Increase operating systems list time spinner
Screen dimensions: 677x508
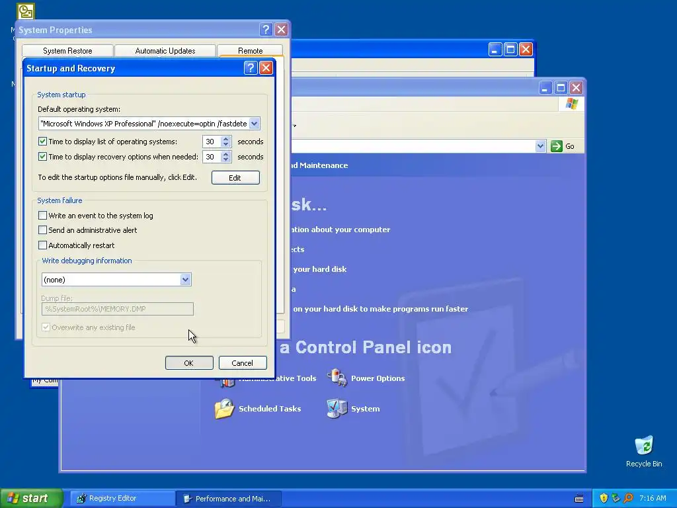[226, 139]
